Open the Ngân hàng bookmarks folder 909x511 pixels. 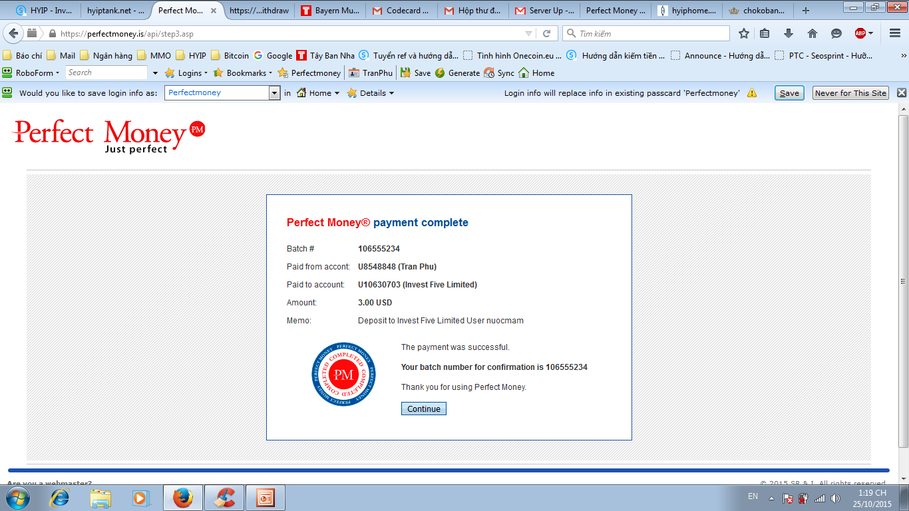click(106, 56)
